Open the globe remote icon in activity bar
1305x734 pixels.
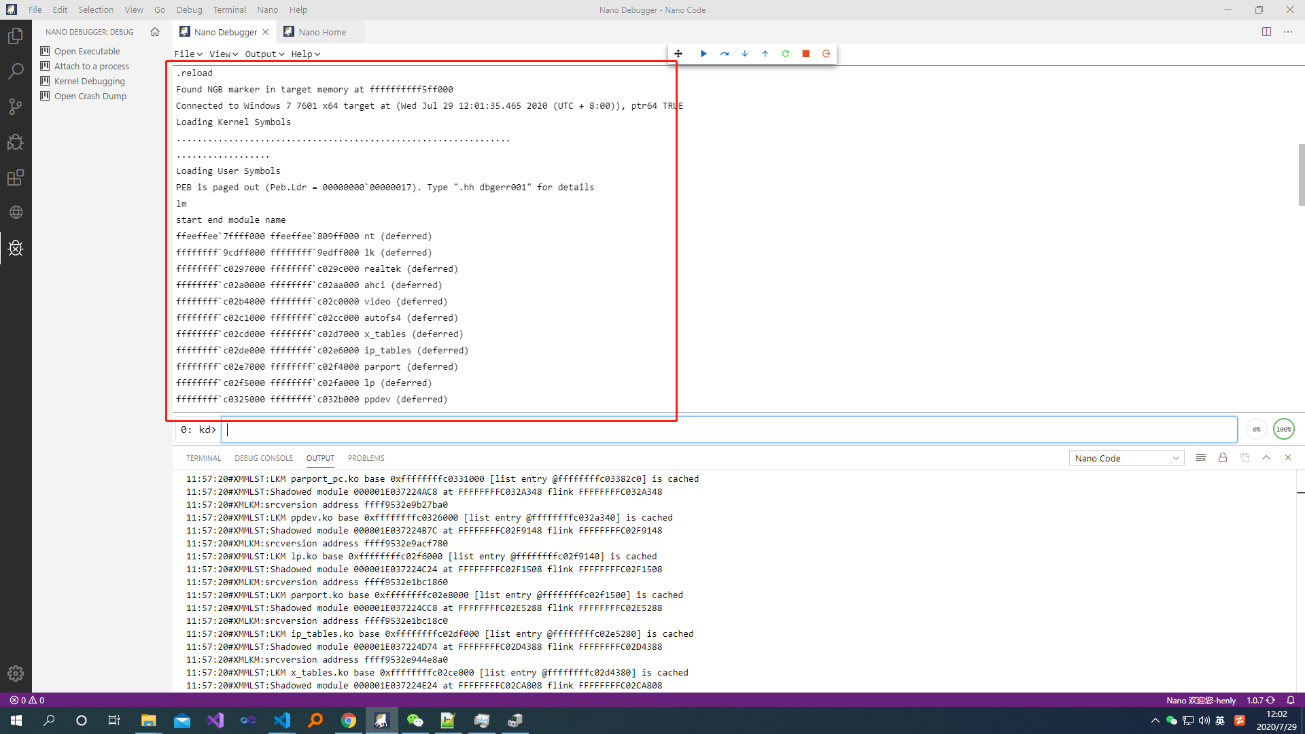[16, 213]
